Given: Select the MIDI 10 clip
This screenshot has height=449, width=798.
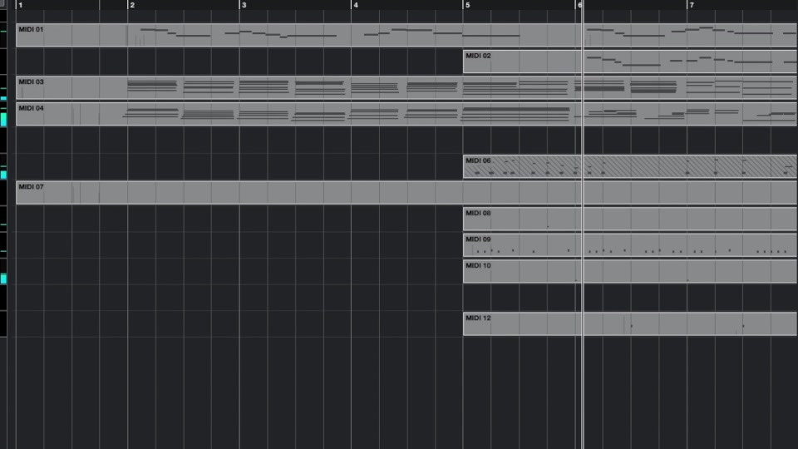Looking at the screenshot, I should coord(630,271).
